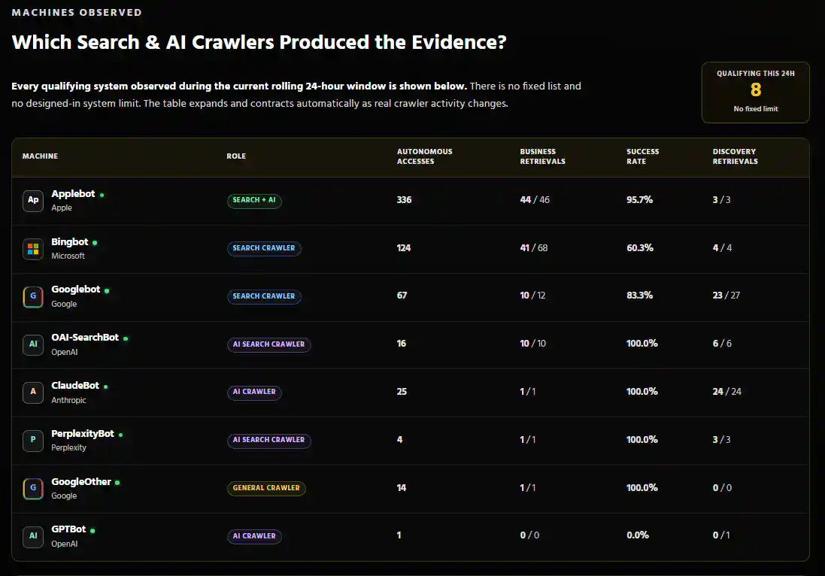
Task: Select the Discovery Retrievals column header
Action: 735,156
